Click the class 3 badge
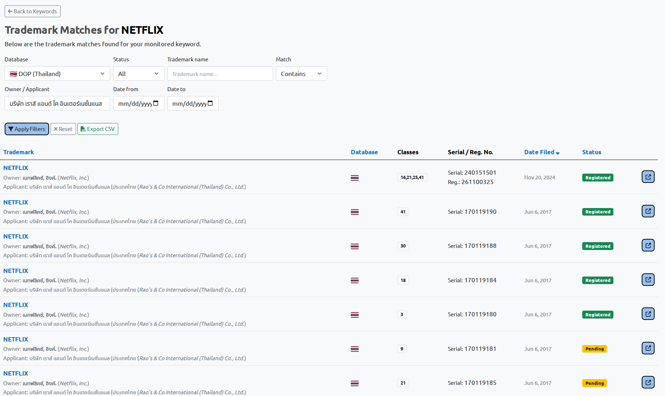This screenshot has height=396, width=665. pos(402,315)
